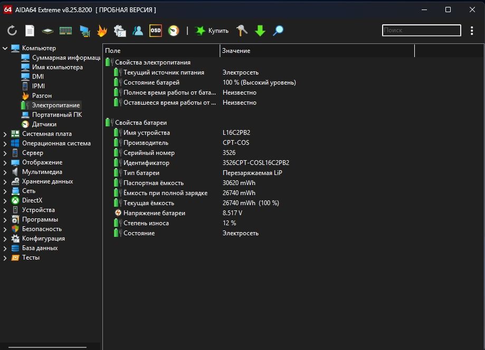Expand the Операционная система node
Image resolution: width=485 pixels, height=350 pixels.
click(x=5, y=144)
